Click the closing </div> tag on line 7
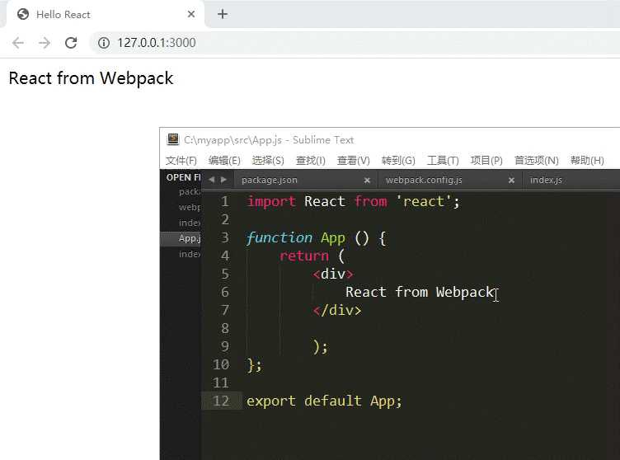 point(337,310)
